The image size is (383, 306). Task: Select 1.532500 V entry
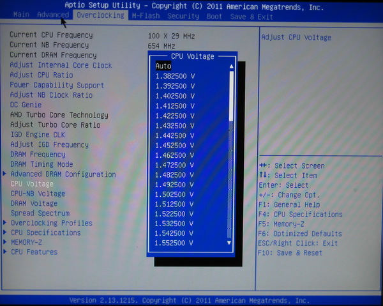(174, 224)
